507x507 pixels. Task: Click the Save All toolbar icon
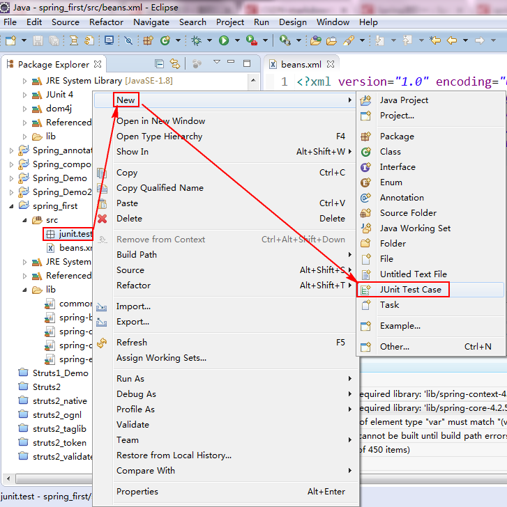coord(54,40)
